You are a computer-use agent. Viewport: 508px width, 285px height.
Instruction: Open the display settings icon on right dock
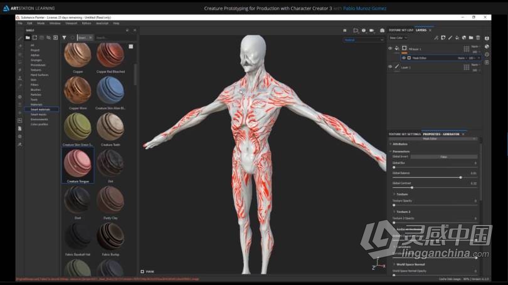pos(487,38)
